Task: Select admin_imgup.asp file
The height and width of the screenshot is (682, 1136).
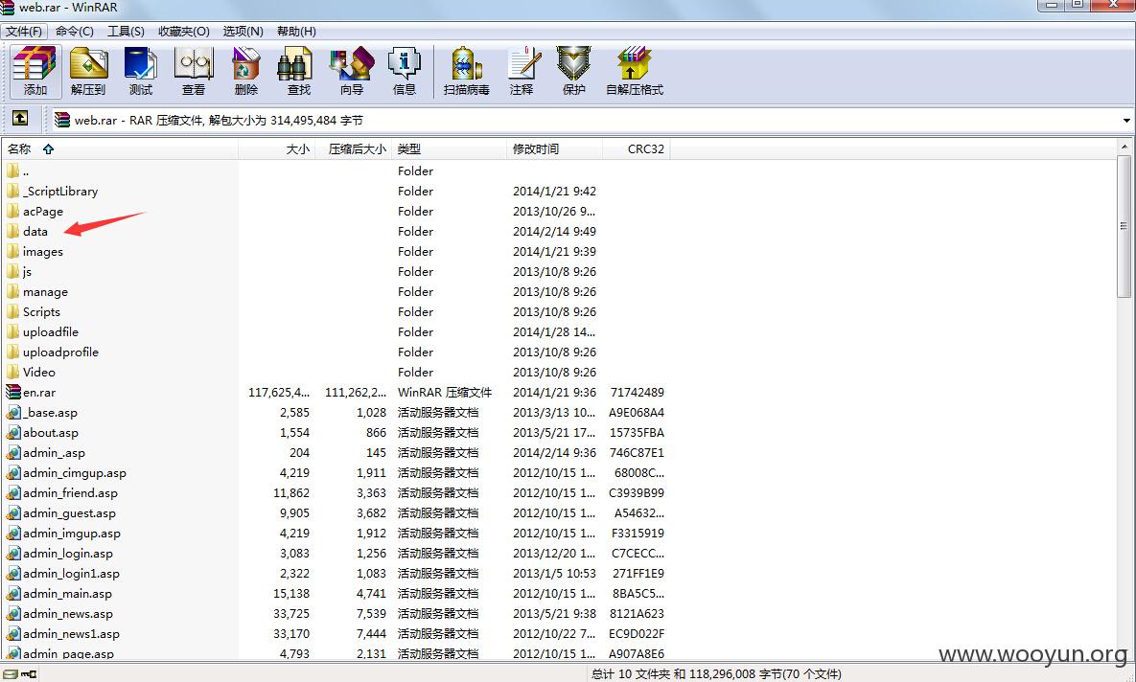Action: (x=71, y=533)
